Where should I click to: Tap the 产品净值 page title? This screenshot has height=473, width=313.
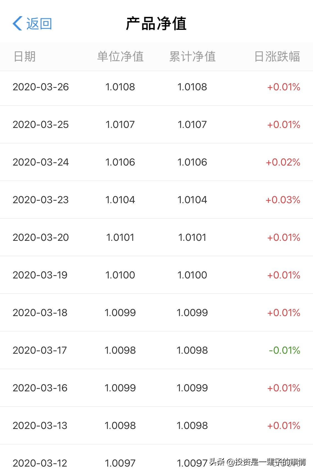click(x=156, y=23)
